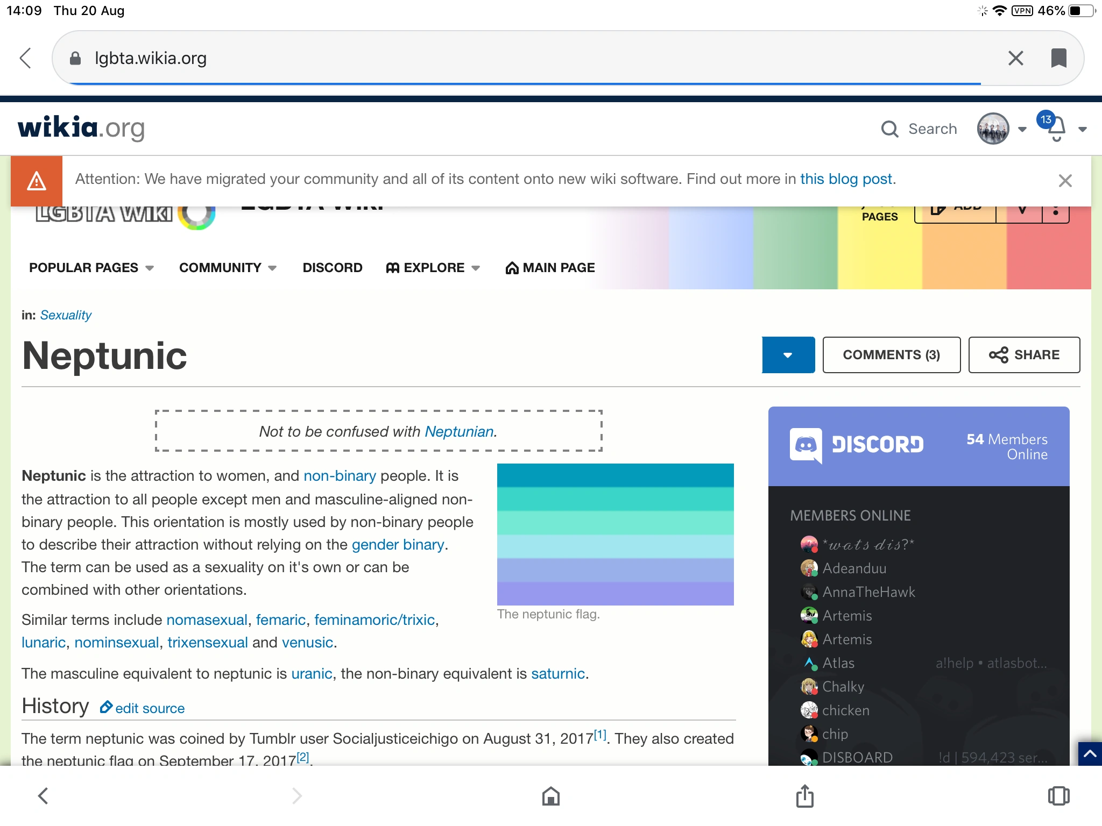The image size is (1102, 826).
Task: Expand the Community menu
Action: pyautogui.click(x=227, y=268)
